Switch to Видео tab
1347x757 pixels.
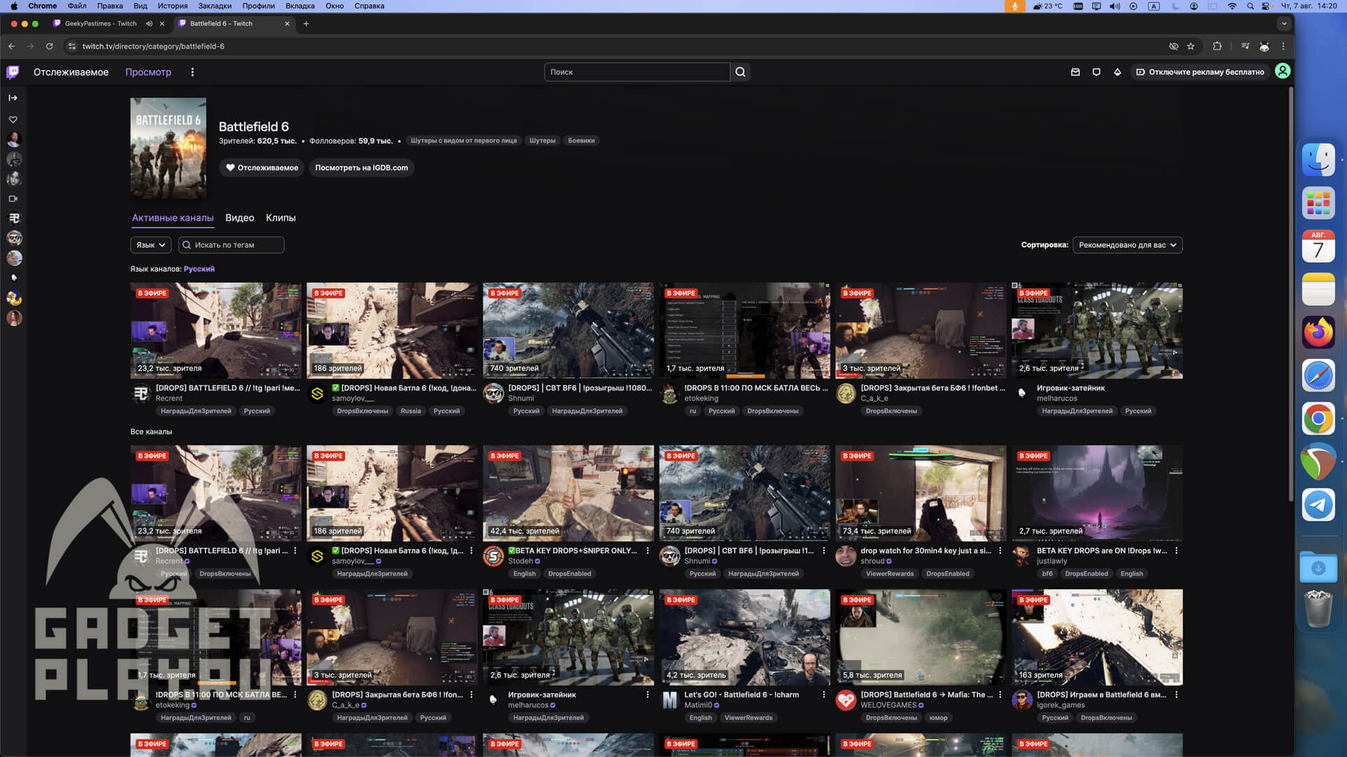point(239,218)
